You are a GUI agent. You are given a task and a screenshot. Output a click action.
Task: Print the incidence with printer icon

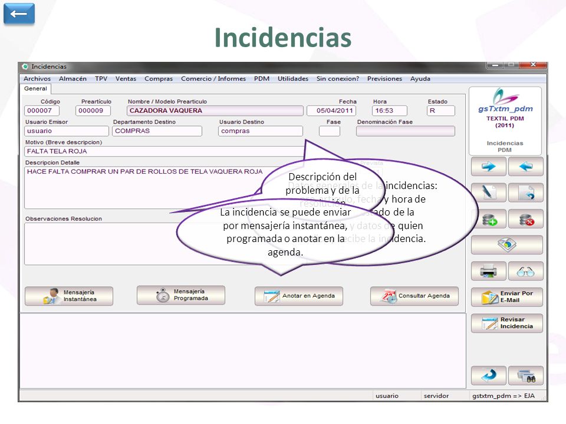488,271
